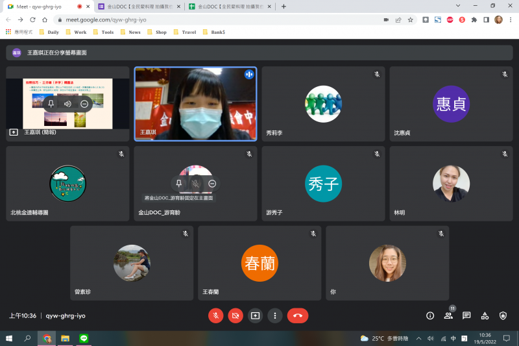The height and width of the screenshot is (346, 519).
Task: Open 應用程式 apps shortcut
Action: point(19,32)
